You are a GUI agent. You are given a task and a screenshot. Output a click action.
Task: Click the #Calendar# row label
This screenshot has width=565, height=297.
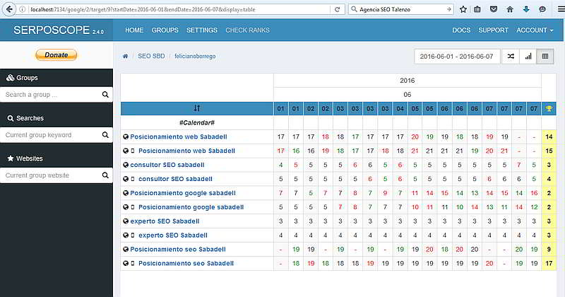(197, 123)
